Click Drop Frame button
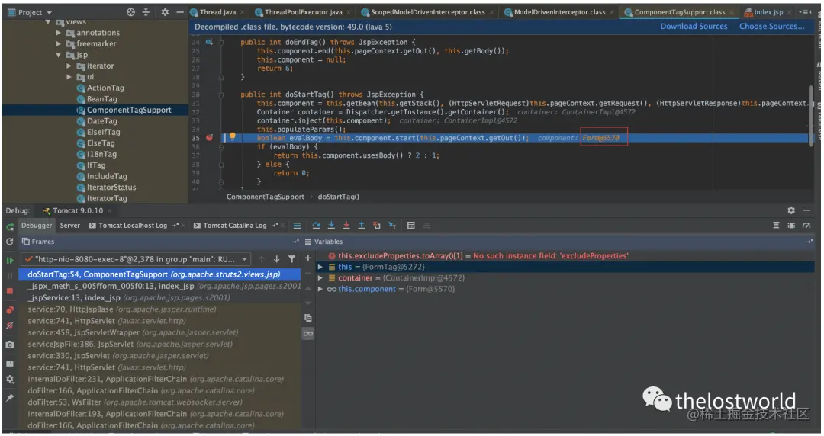Image resolution: width=824 pixels, height=436 pixels. [377, 226]
